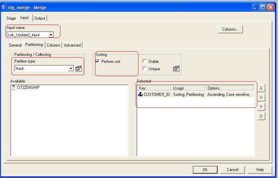Open the Partition type Hash dropdown
Screen dimensions: 278x178
pos(71,69)
